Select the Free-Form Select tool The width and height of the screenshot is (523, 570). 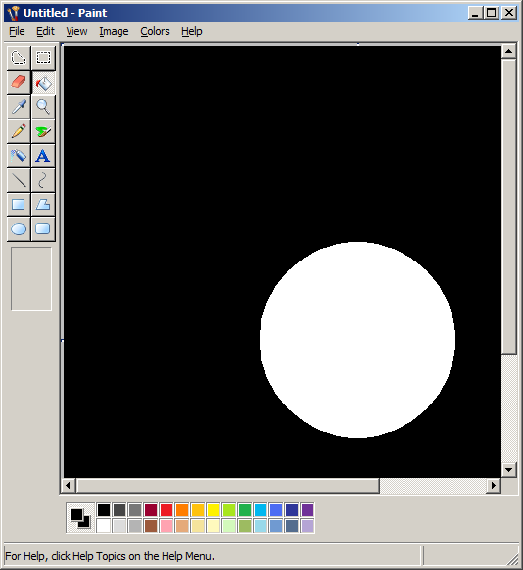[19, 58]
